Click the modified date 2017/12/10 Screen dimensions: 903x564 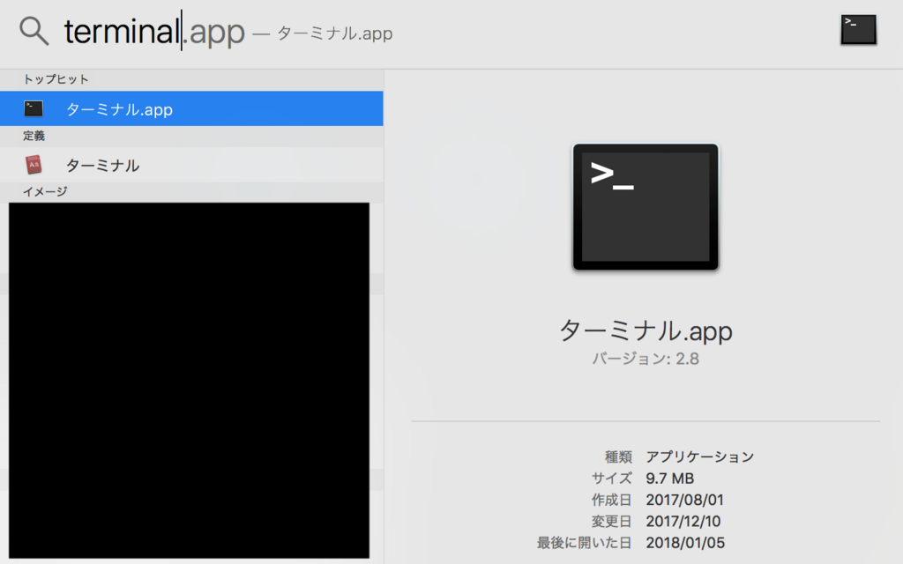[x=683, y=522]
